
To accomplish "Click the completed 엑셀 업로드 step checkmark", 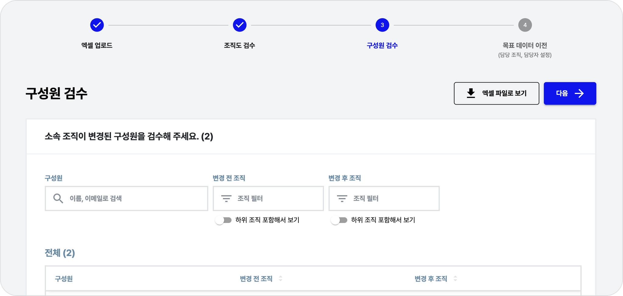I will 97,25.
